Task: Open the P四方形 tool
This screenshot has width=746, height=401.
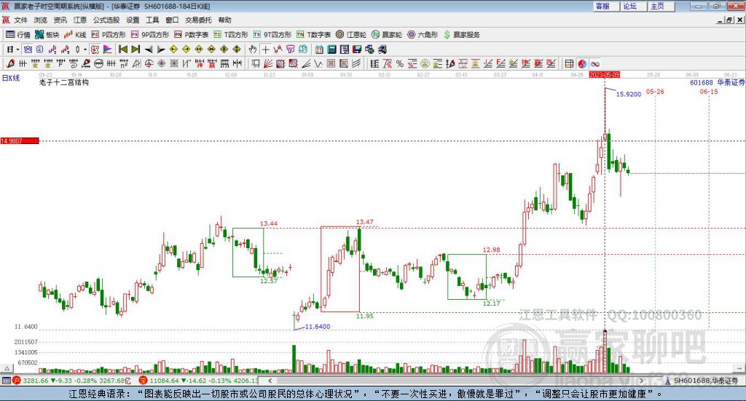Action: coord(109,35)
